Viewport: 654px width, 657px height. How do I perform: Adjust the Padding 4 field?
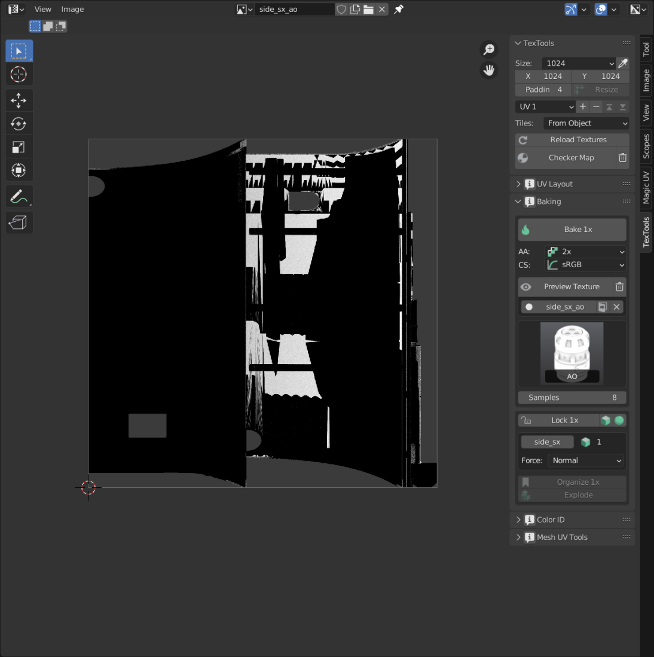[x=543, y=90]
